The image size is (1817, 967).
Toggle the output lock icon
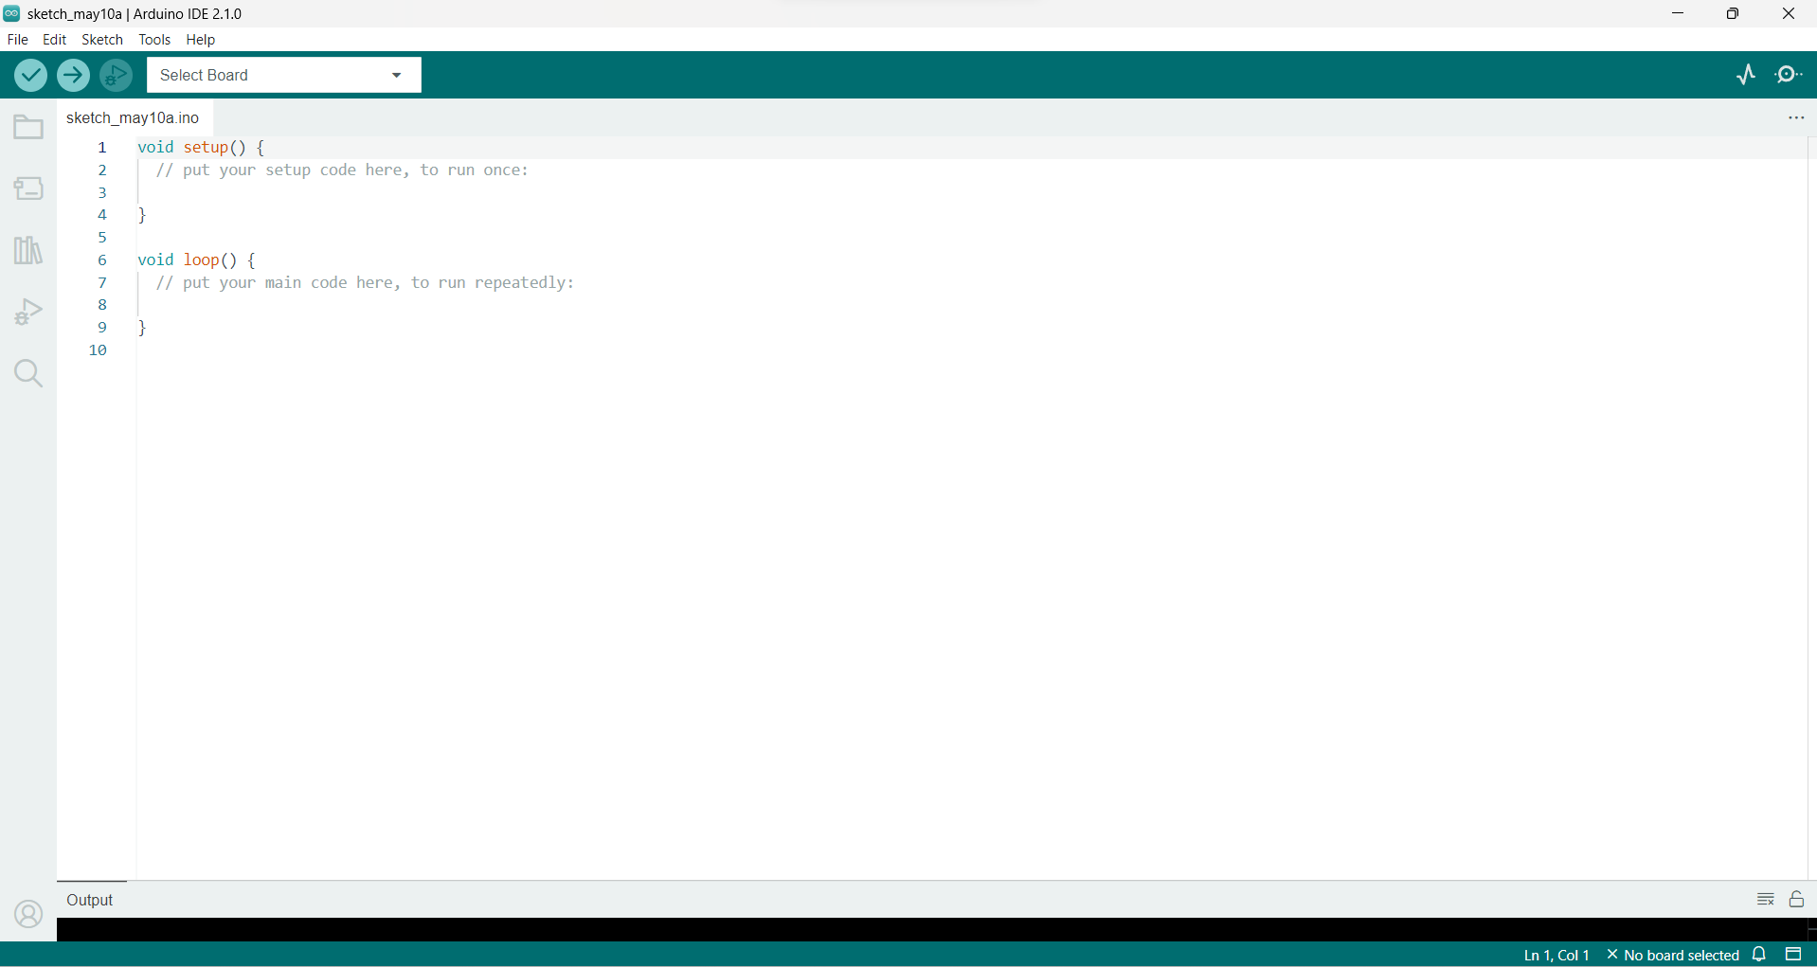pyautogui.click(x=1796, y=899)
